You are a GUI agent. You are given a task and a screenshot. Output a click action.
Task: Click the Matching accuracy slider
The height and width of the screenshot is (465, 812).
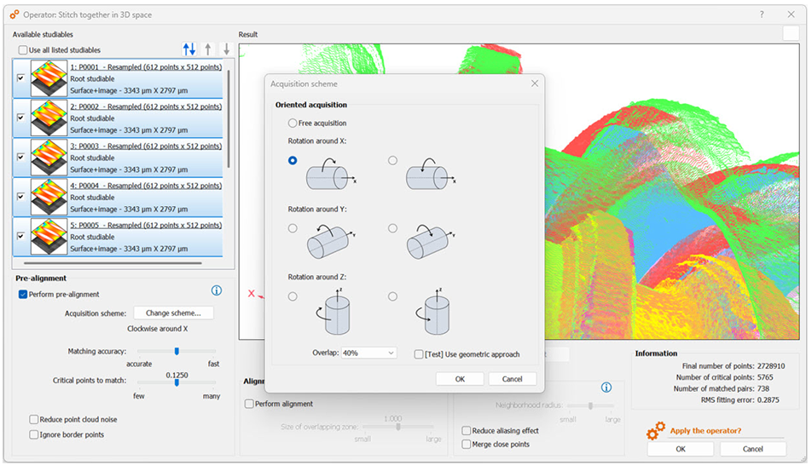coord(177,351)
